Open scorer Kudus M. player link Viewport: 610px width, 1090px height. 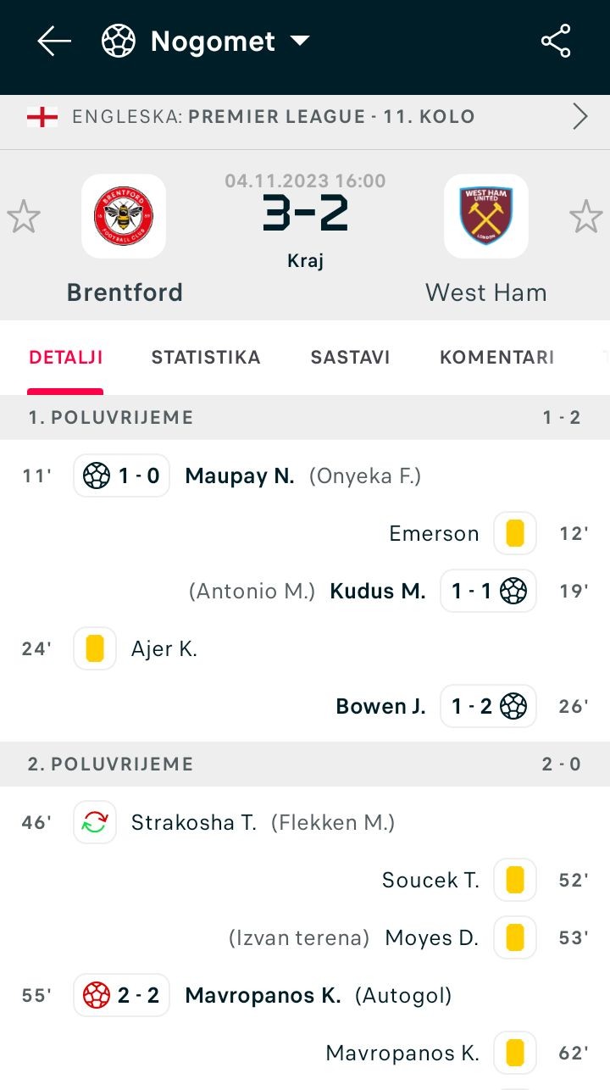(x=378, y=591)
